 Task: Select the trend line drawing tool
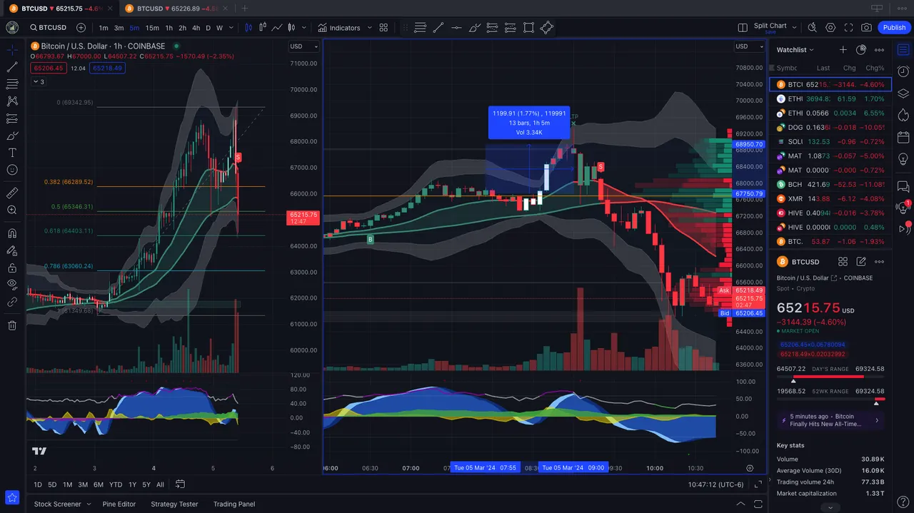[x=12, y=67]
